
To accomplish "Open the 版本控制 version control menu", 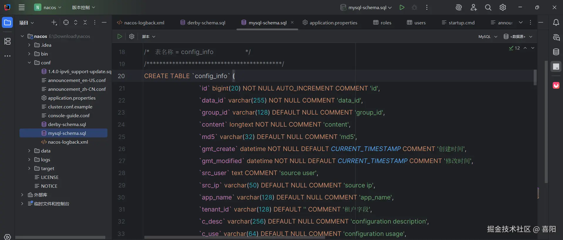I will click(x=84, y=7).
